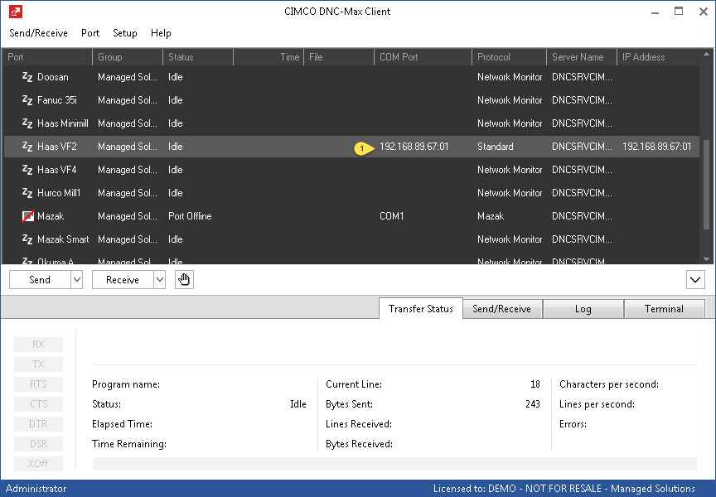Sort by the File column header
The height and width of the screenshot is (497, 716).
coord(339,57)
